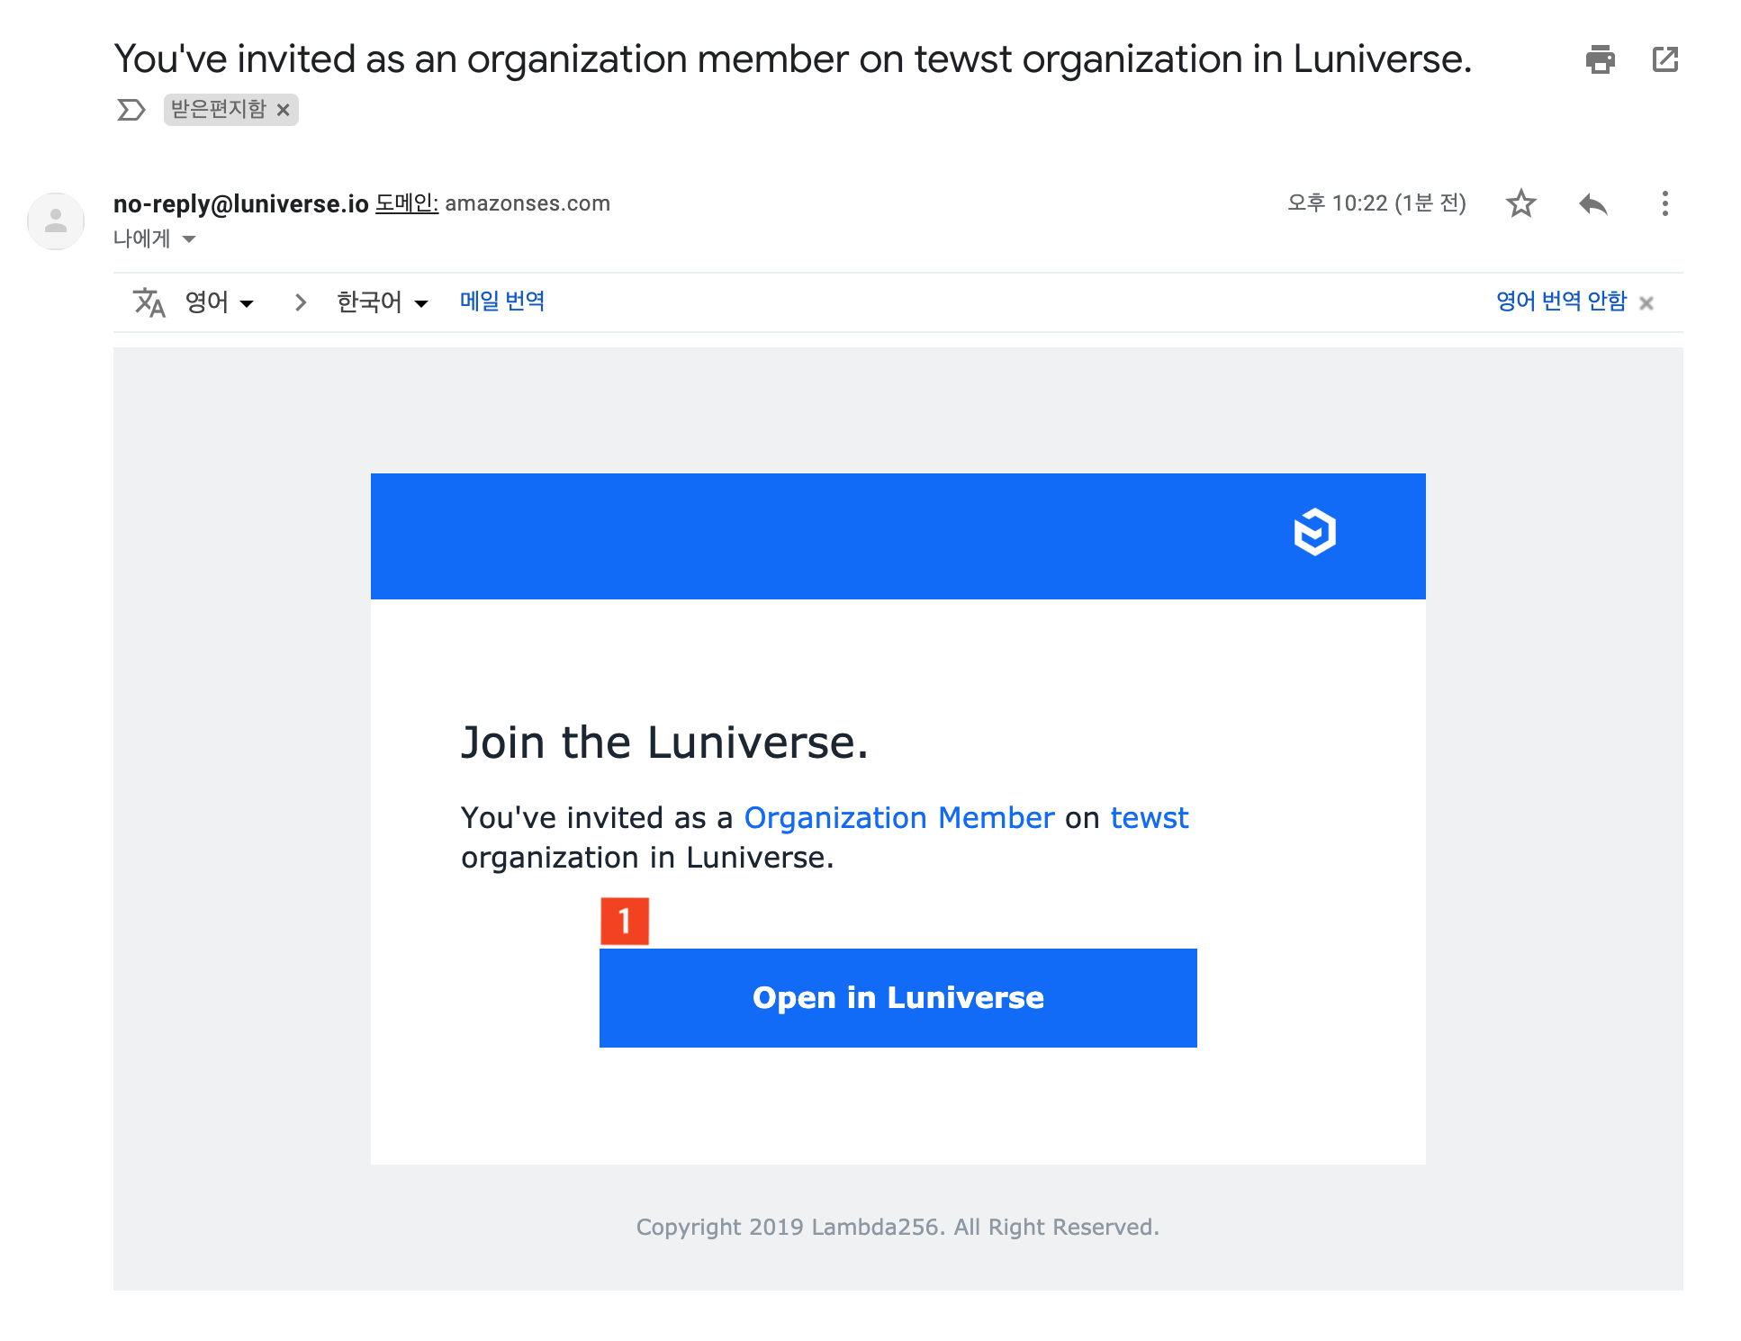Click the 오후 10:22 timestamp
This screenshot has height=1341, width=1741.
click(1376, 203)
